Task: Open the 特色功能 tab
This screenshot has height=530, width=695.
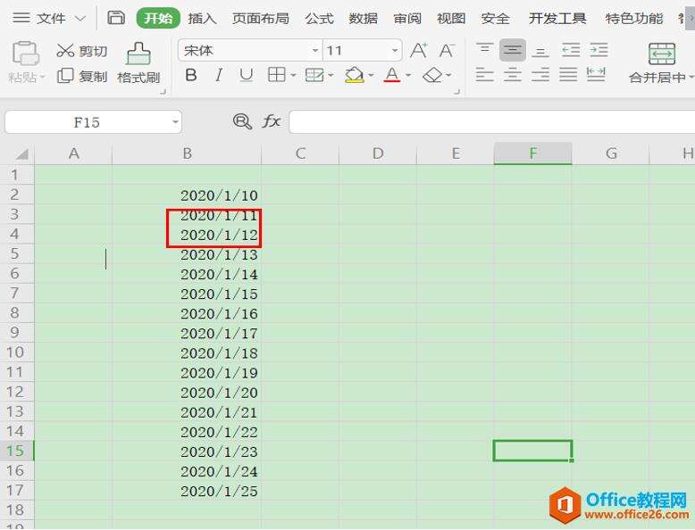Action: click(634, 18)
